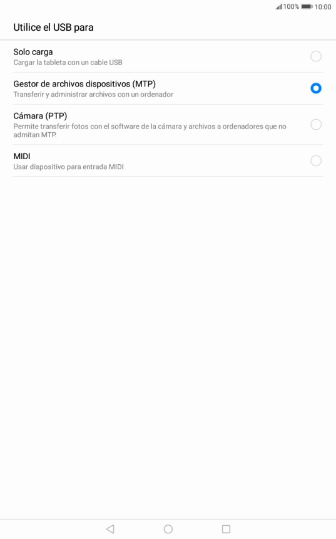Open recent apps with the square icon

click(x=226, y=529)
